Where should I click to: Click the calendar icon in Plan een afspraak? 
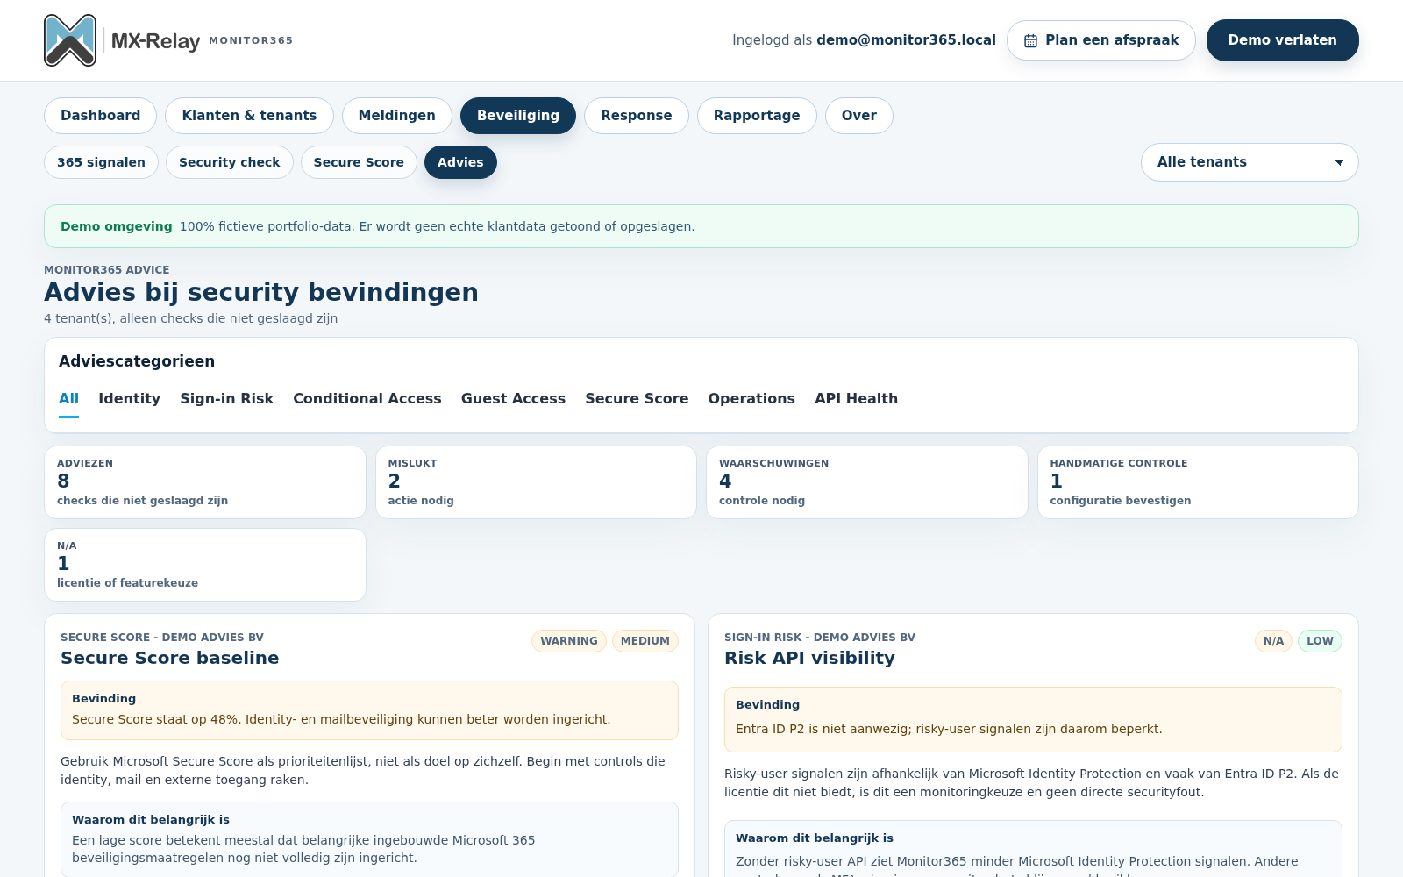[x=1031, y=40]
